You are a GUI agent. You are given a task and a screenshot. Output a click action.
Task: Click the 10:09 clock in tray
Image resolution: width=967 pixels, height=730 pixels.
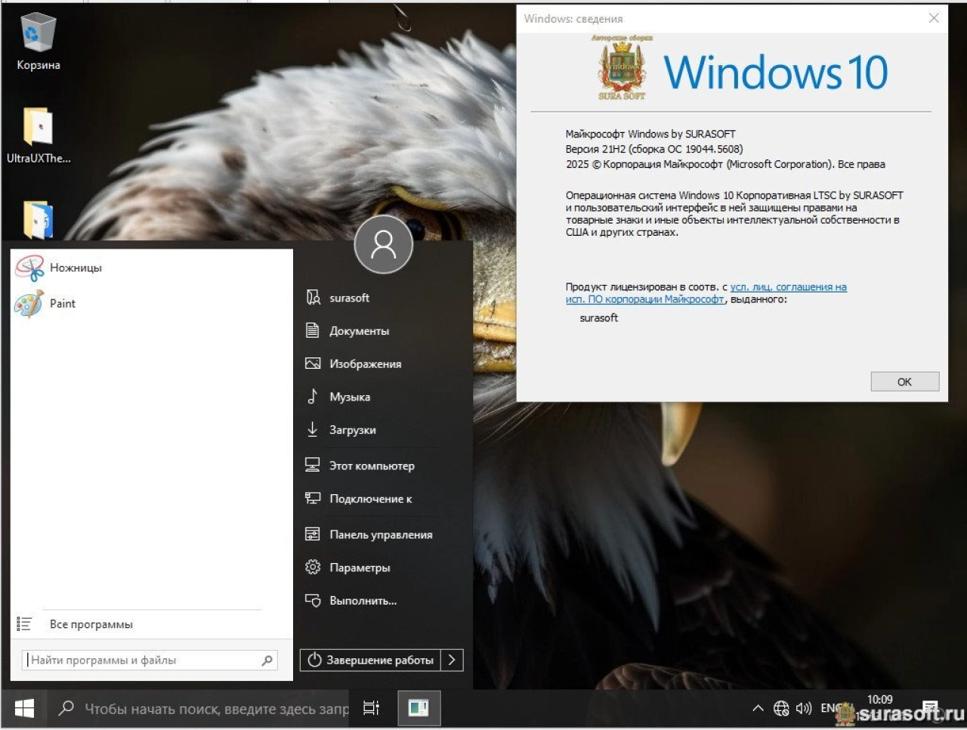[x=880, y=700]
